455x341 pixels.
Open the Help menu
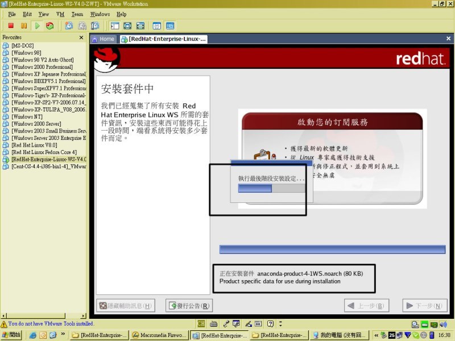[x=121, y=14]
